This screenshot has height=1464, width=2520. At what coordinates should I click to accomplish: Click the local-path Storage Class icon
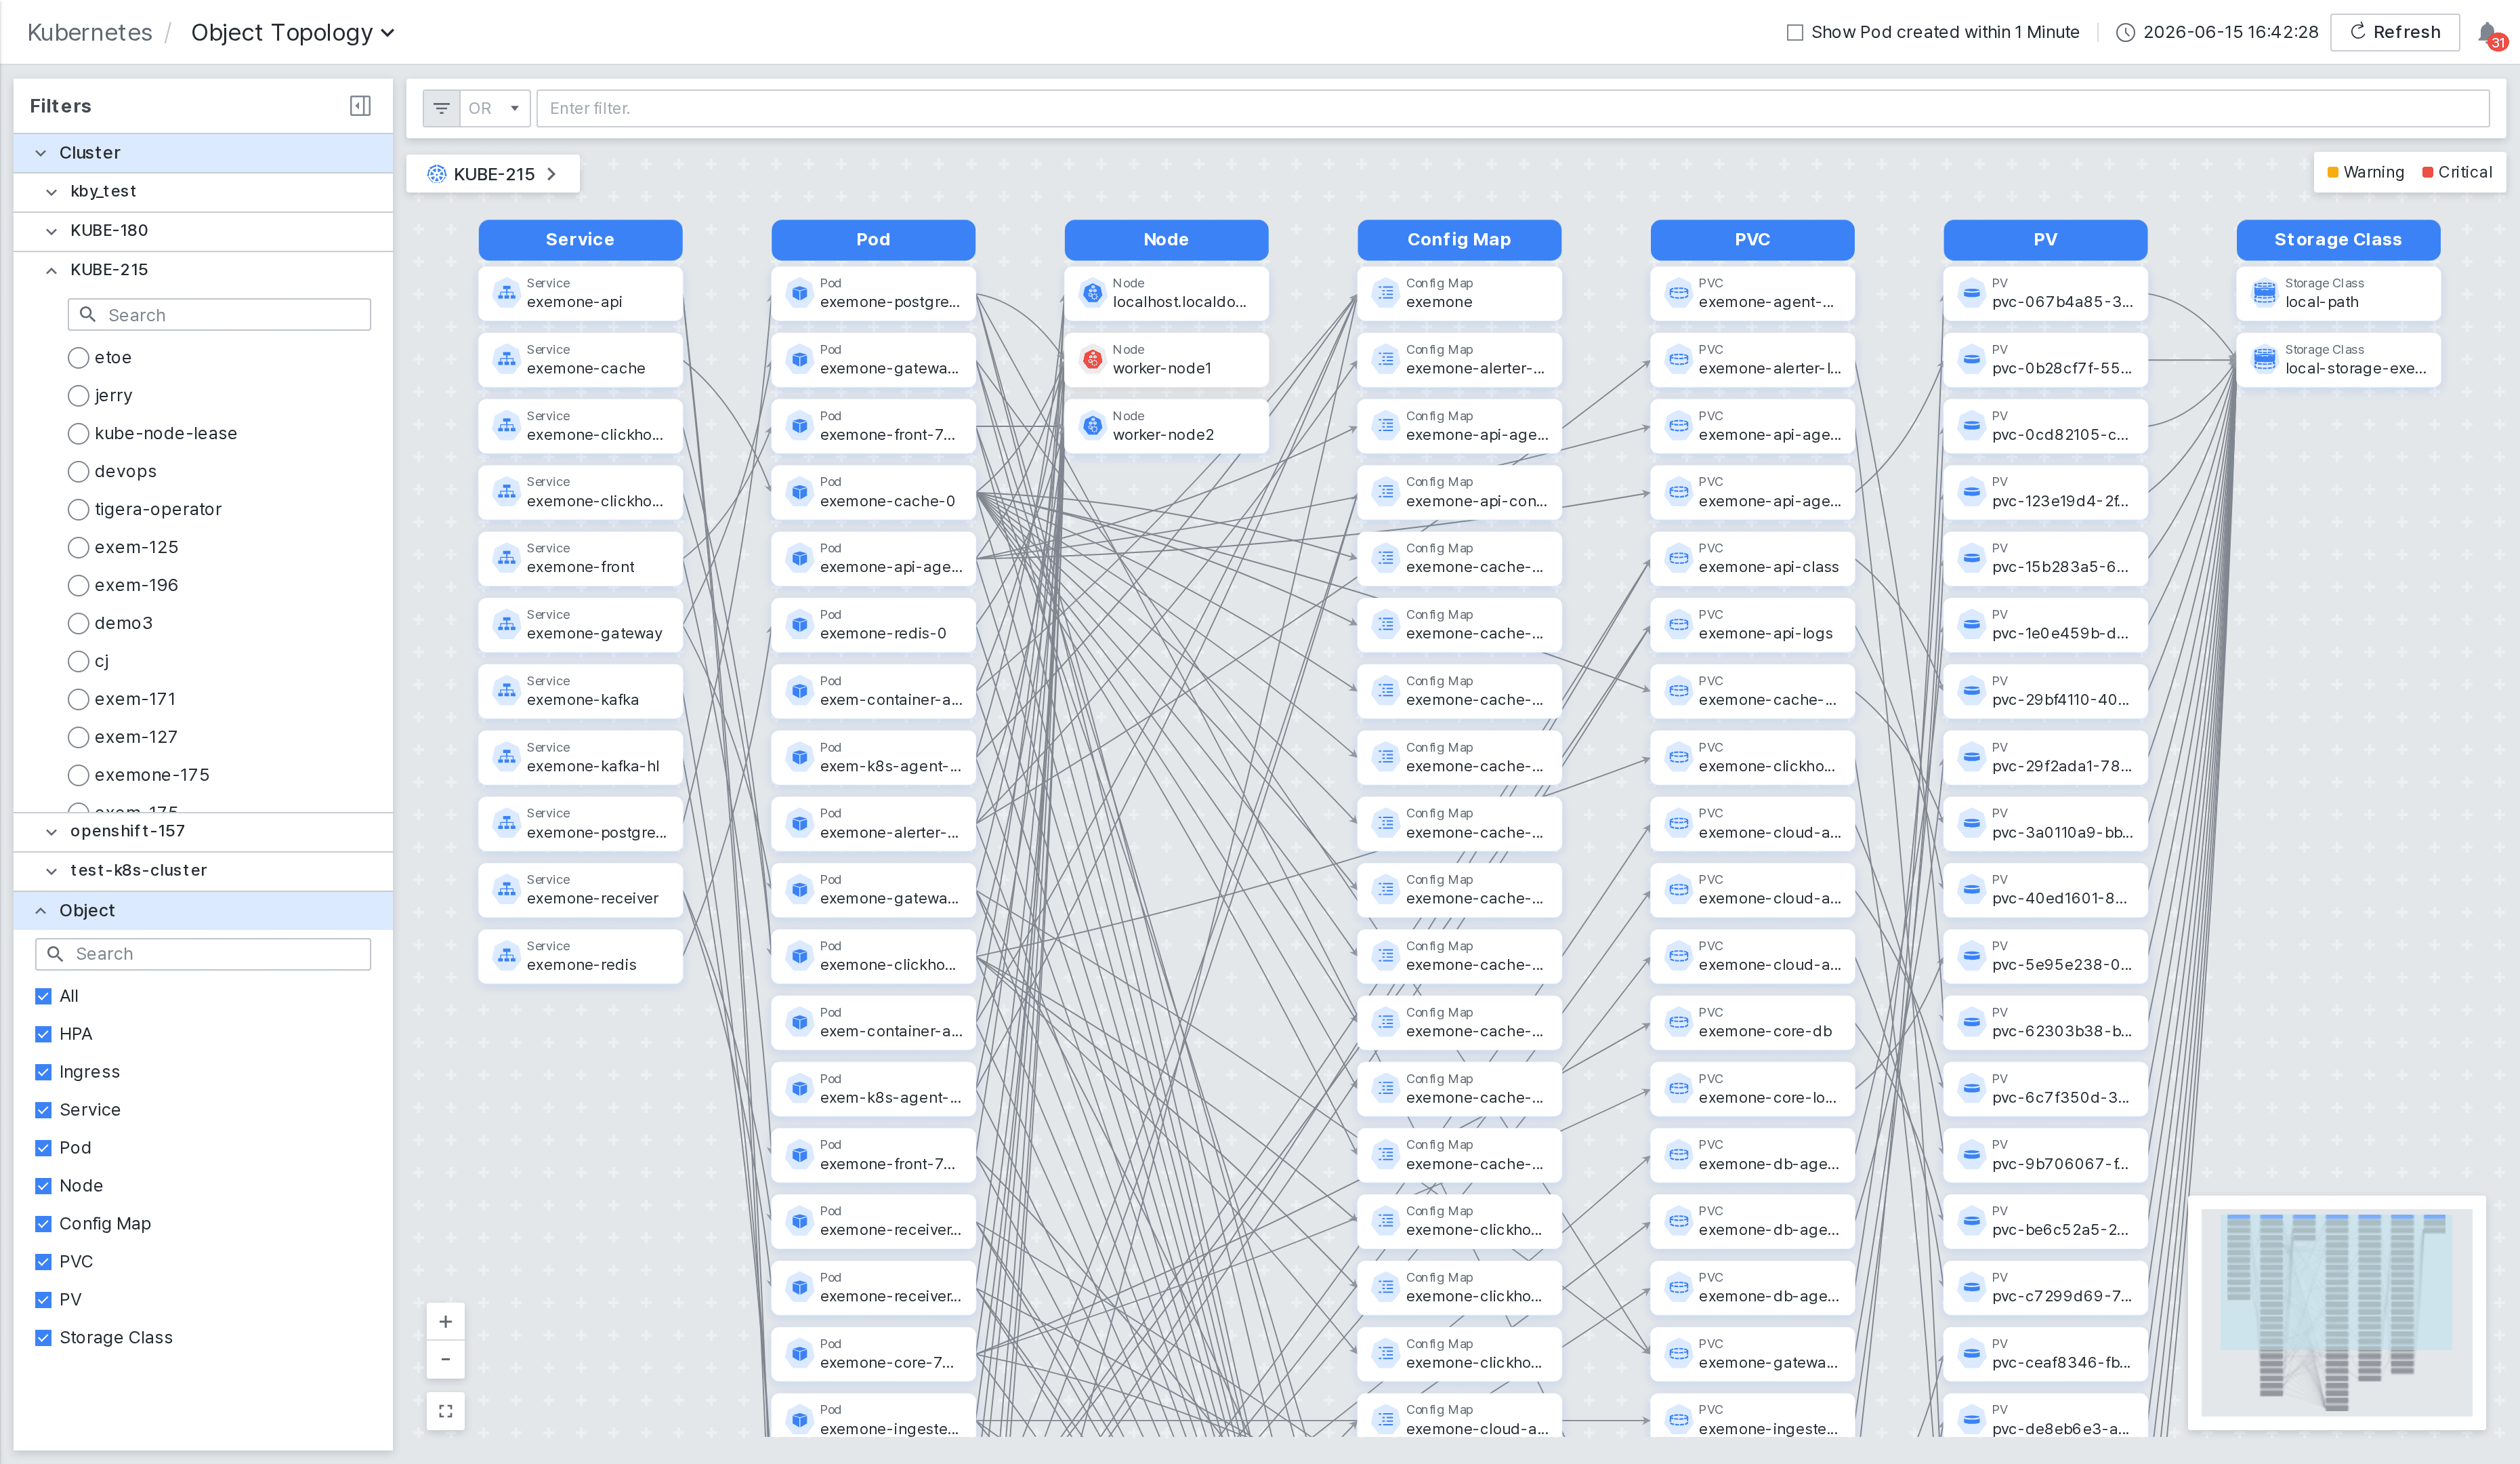click(2264, 293)
